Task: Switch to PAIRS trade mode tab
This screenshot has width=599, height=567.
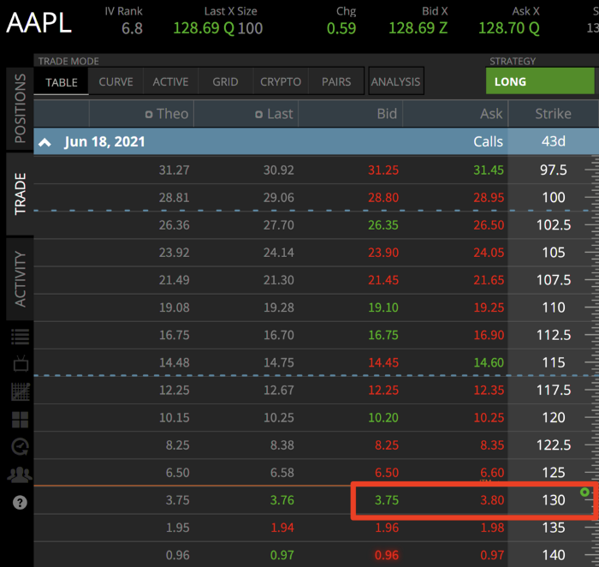Action: (336, 81)
